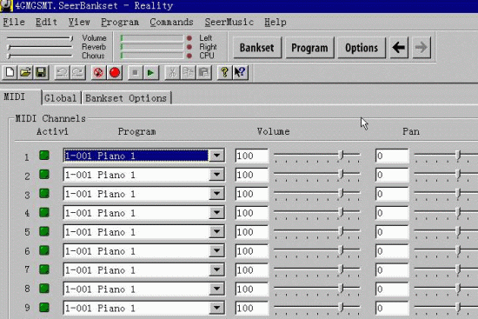The width and height of the screenshot is (478, 319).
Task: Click the master Chorus slider
Action: 40,56
